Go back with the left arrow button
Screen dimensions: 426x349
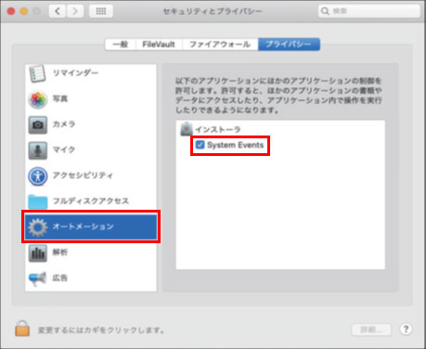pyautogui.click(x=58, y=11)
